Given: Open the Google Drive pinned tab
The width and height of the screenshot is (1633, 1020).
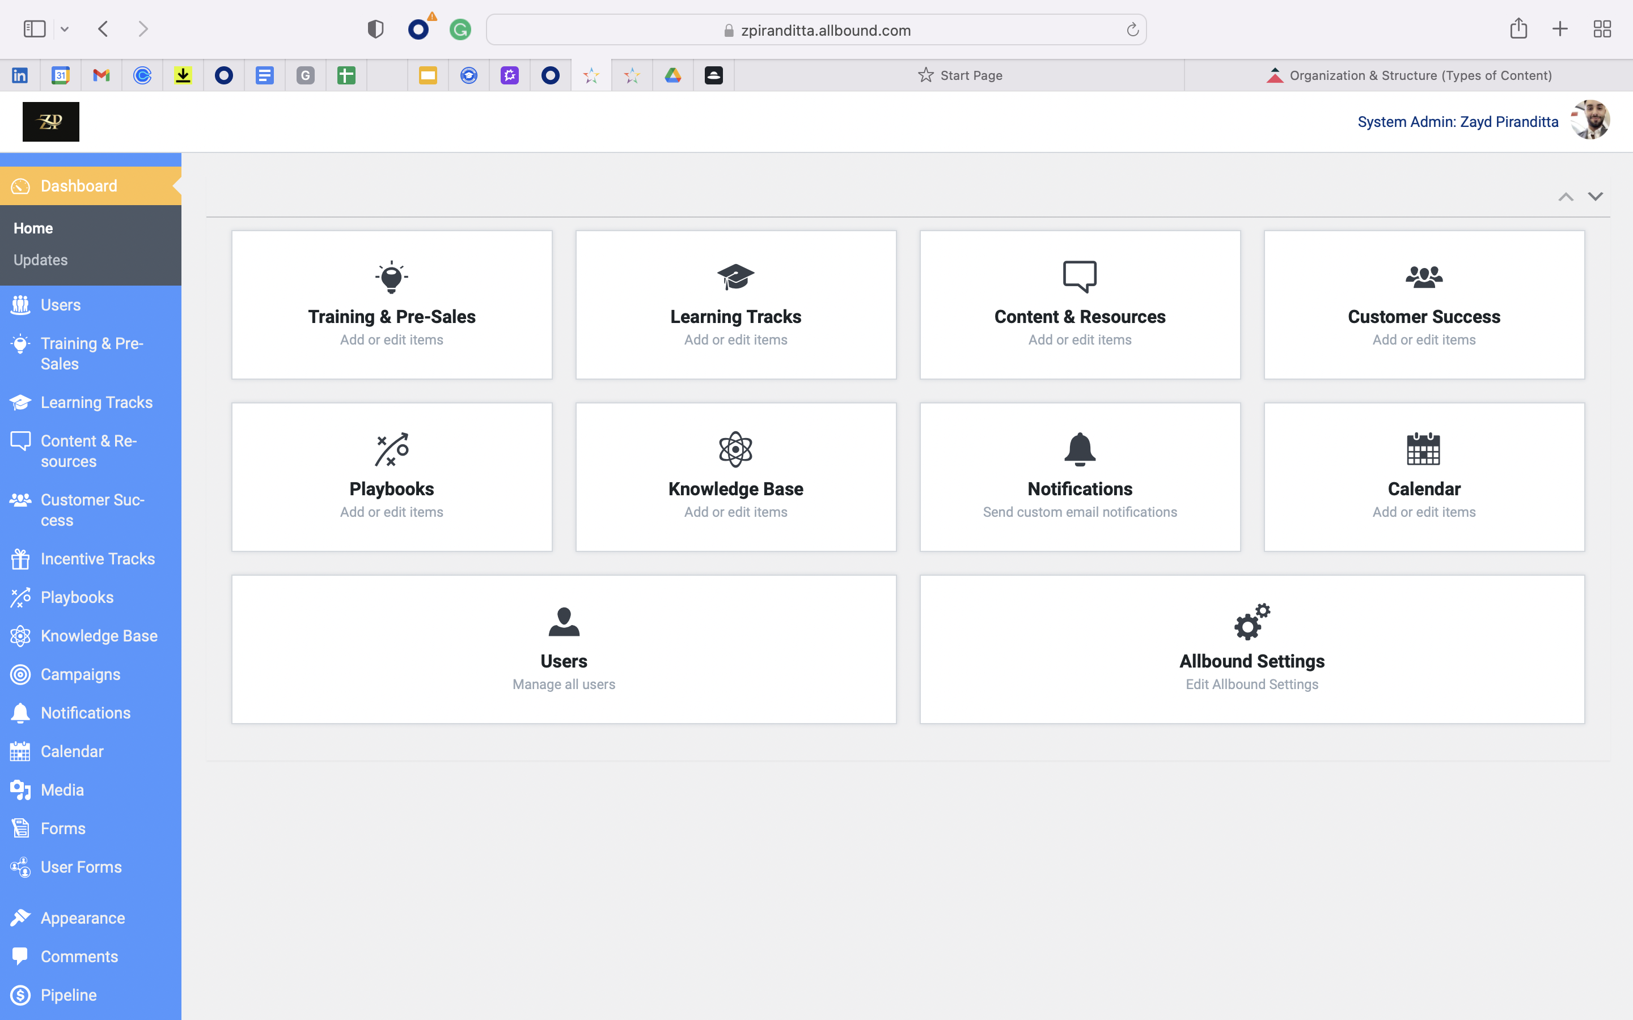Looking at the screenshot, I should coord(673,75).
